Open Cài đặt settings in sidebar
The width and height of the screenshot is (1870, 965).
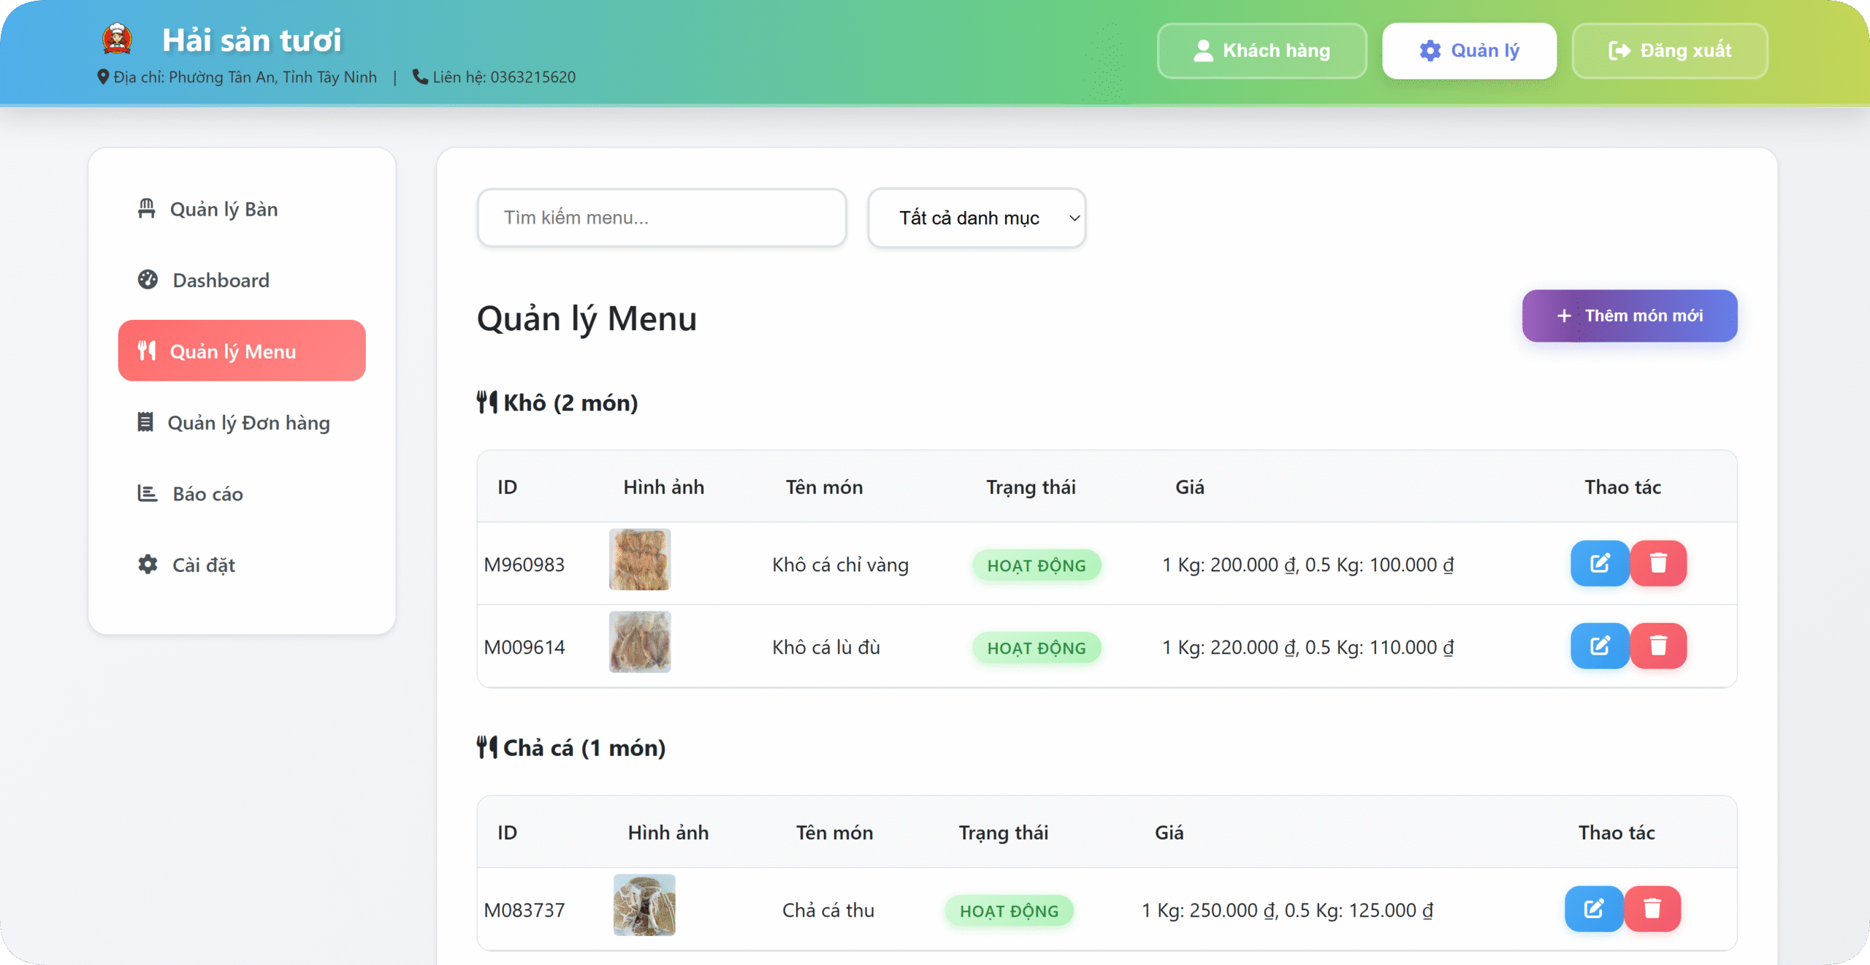[x=203, y=565]
